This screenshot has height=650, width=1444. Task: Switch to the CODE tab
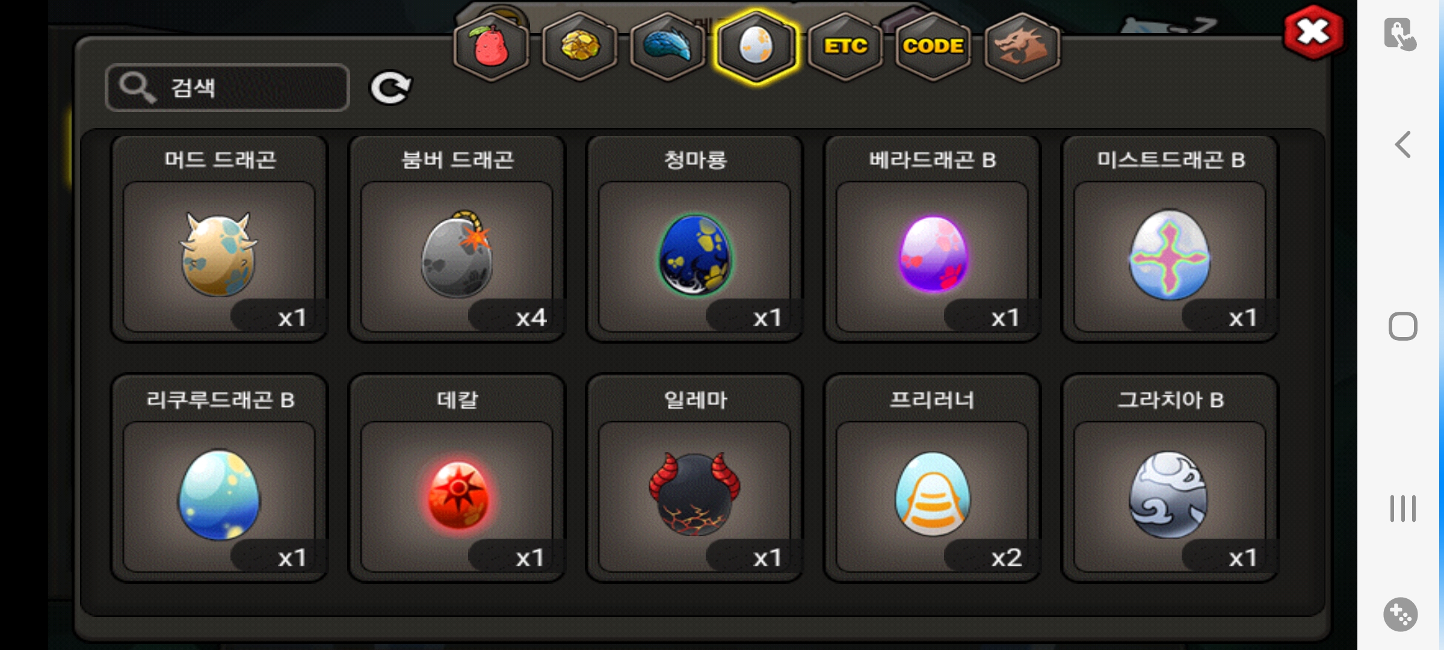pos(933,46)
